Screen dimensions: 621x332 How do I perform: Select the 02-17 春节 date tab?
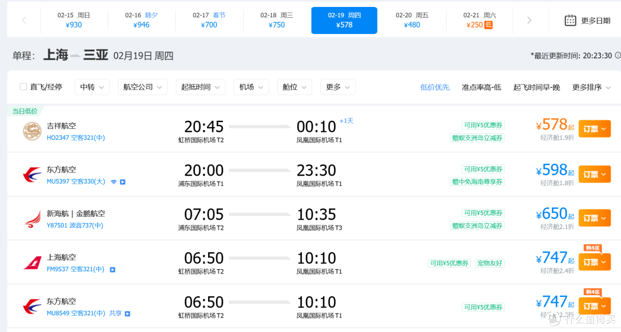(x=209, y=20)
